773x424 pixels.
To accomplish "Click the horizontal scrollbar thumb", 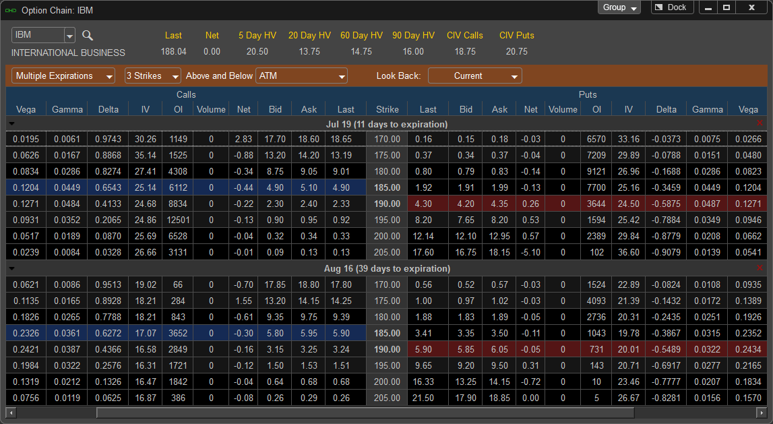I will coord(365,412).
